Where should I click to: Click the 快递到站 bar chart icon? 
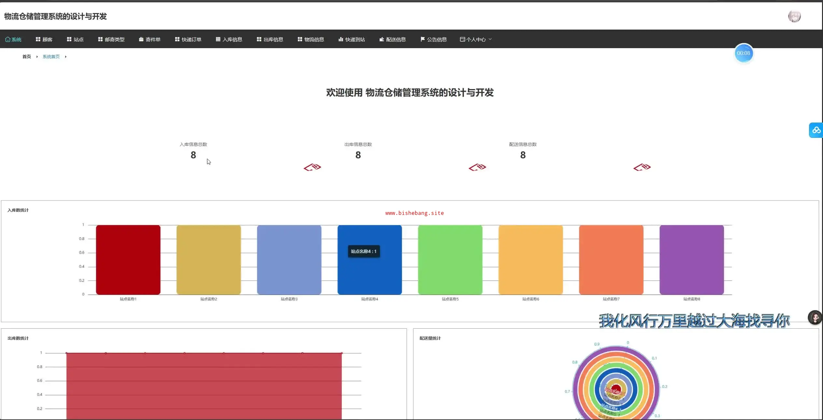pyautogui.click(x=341, y=39)
